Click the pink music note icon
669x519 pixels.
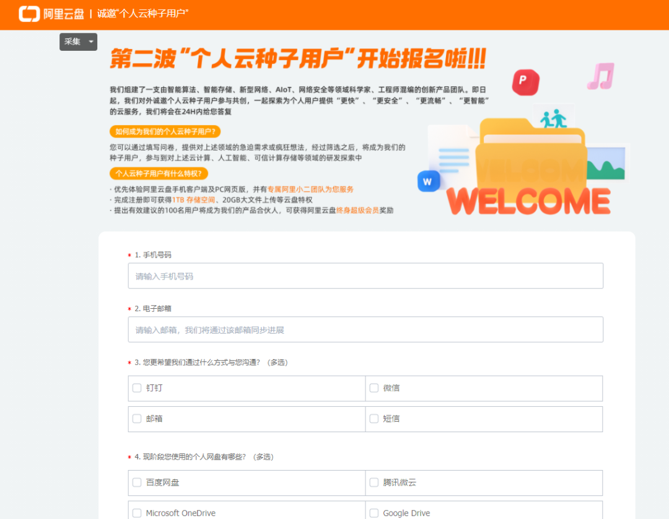tap(600, 76)
